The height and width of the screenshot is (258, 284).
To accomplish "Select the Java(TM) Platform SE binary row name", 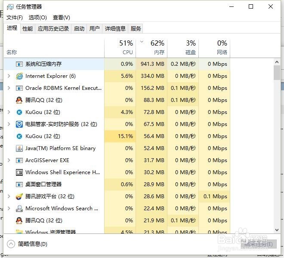I will pos(61,148).
